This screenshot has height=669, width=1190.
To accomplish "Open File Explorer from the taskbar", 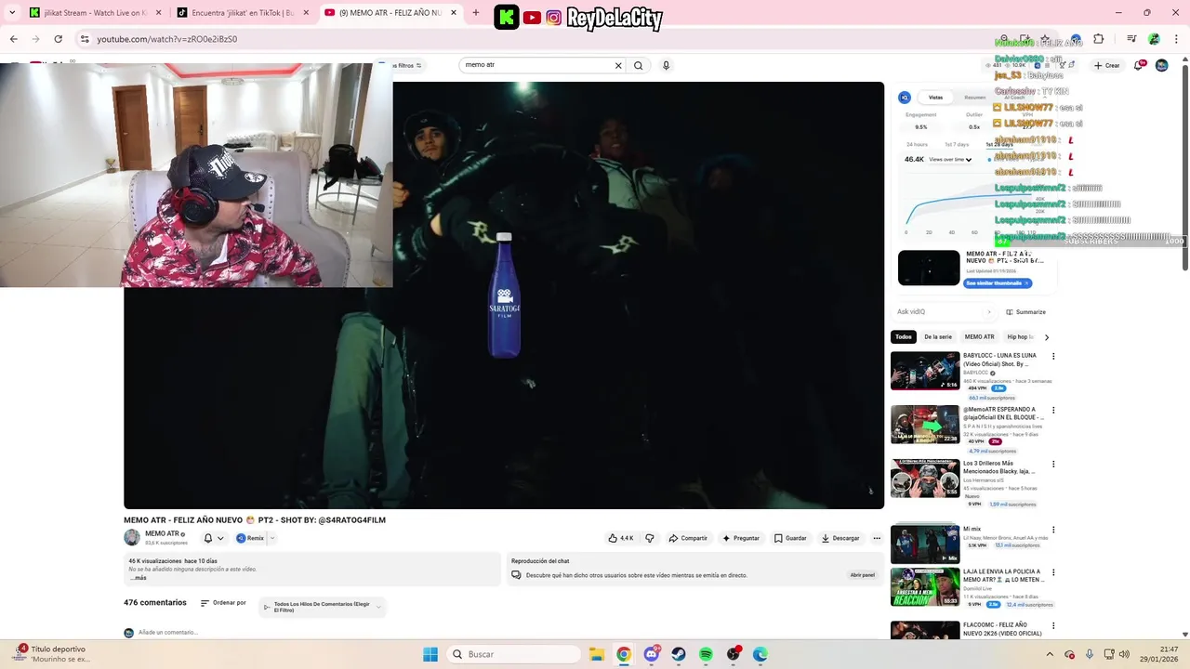I will (596, 654).
